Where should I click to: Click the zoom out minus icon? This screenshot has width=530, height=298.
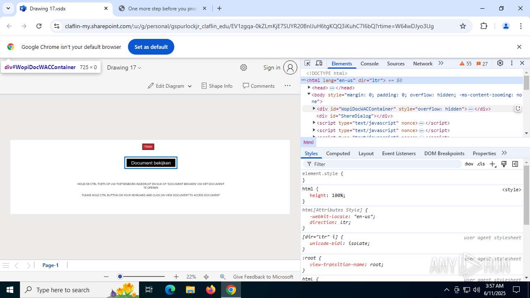click(106, 276)
